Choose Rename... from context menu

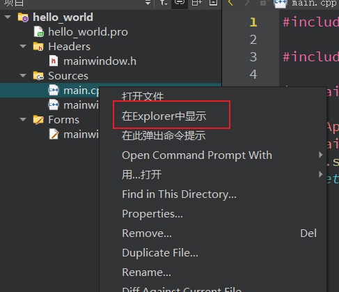pyautogui.click(x=146, y=272)
